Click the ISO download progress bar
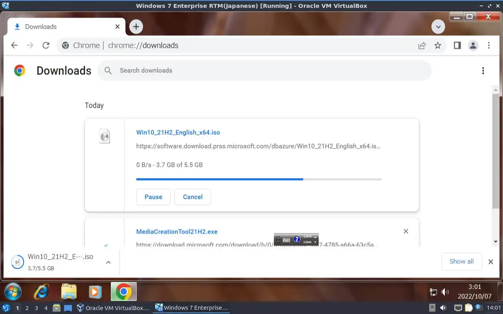 tap(259, 179)
